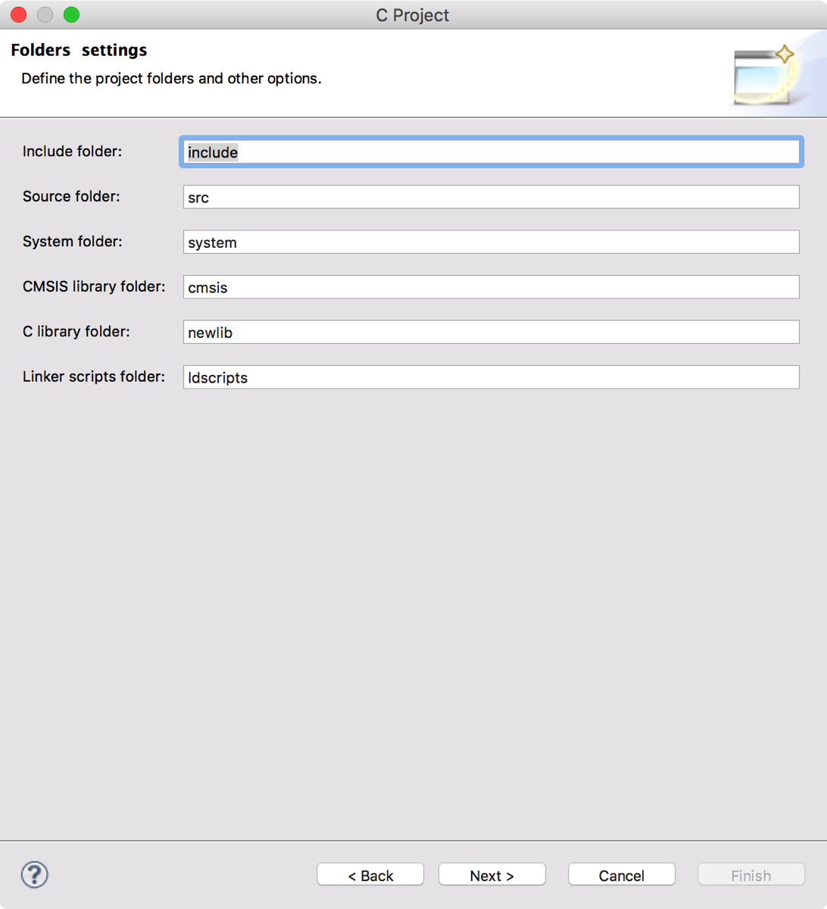Open the wizard help icon
Screen dimensions: 827x909
click(35, 875)
